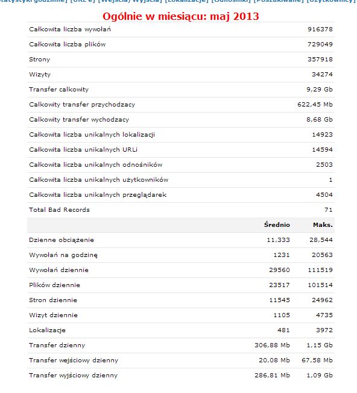Screen dimensions: 357x393
Task: Open the URL-e navigation link
Action: pos(83,1)
